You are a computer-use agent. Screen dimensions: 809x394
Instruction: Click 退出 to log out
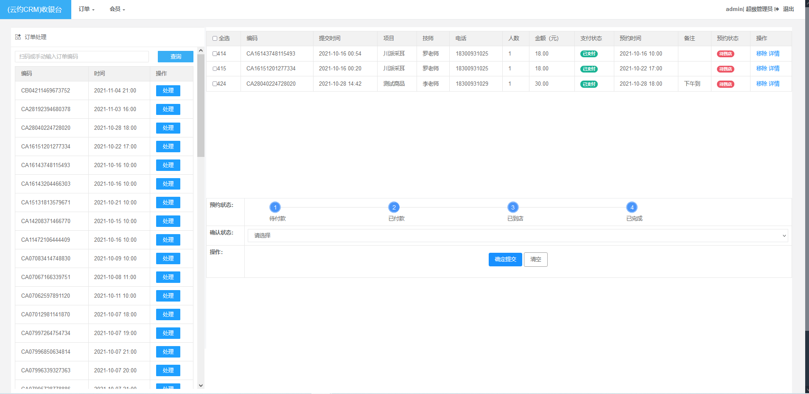coord(788,9)
